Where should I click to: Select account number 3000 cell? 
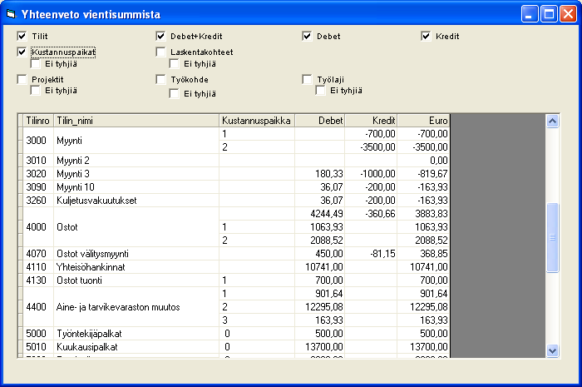[38, 141]
